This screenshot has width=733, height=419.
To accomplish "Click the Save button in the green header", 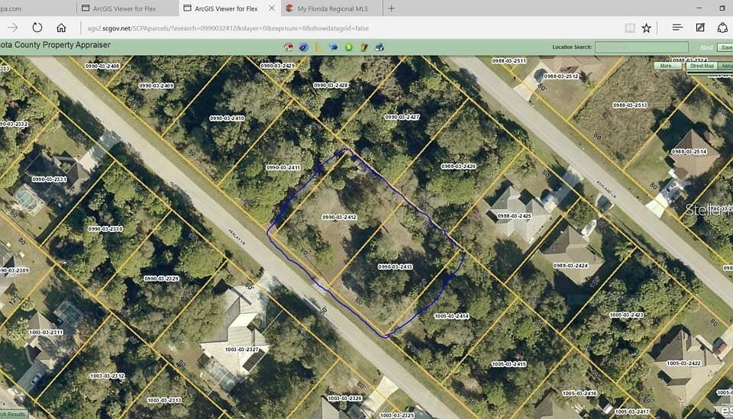I will (x=726, y=47).
